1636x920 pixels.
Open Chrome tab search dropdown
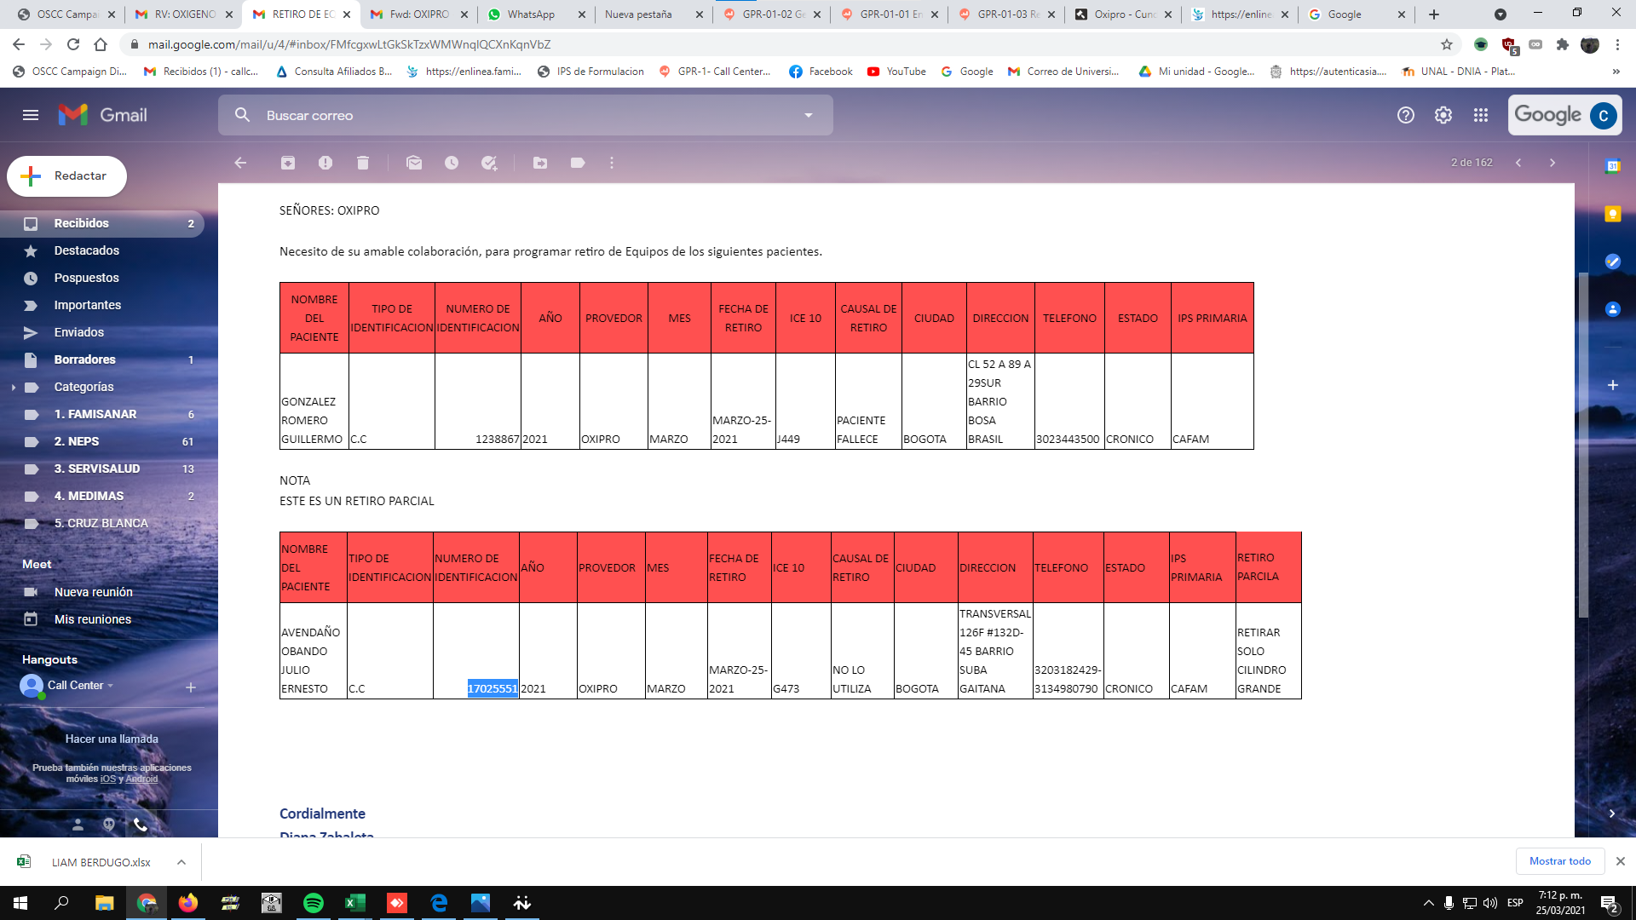click(1501, 14)
